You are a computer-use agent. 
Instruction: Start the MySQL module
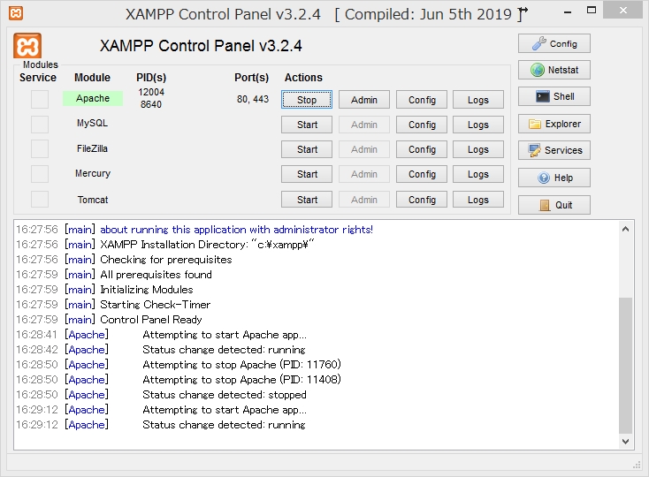[307, 125]
